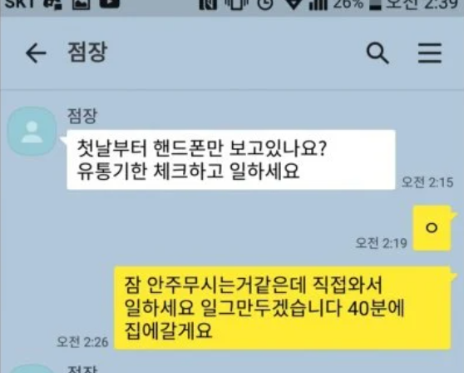Tap the signal strength bars icon
The height and width of the screenshot is (373, 464).
[x=318, y=4]
